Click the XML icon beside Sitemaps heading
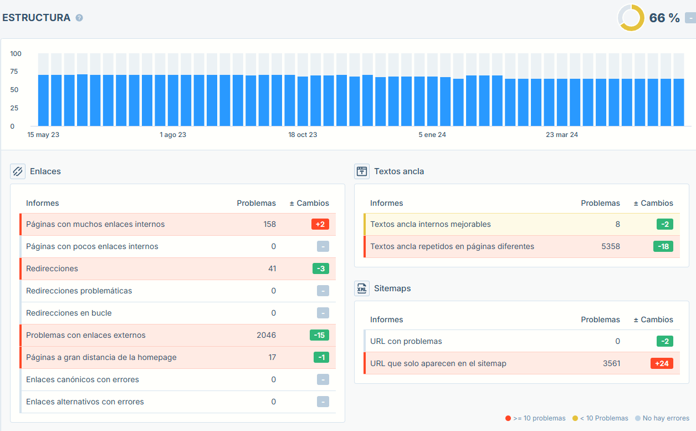Image resolution: width=696 pixels, height=431 pixels. 361,288
